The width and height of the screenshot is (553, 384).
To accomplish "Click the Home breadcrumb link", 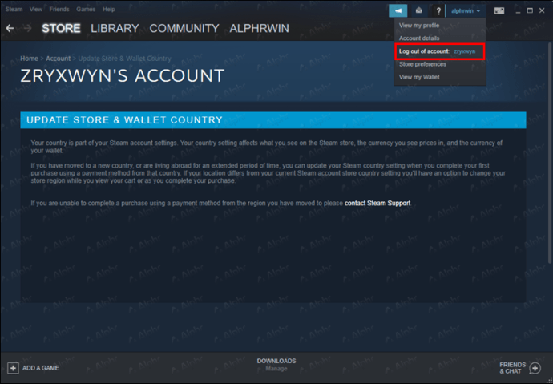I will (29, 59).
